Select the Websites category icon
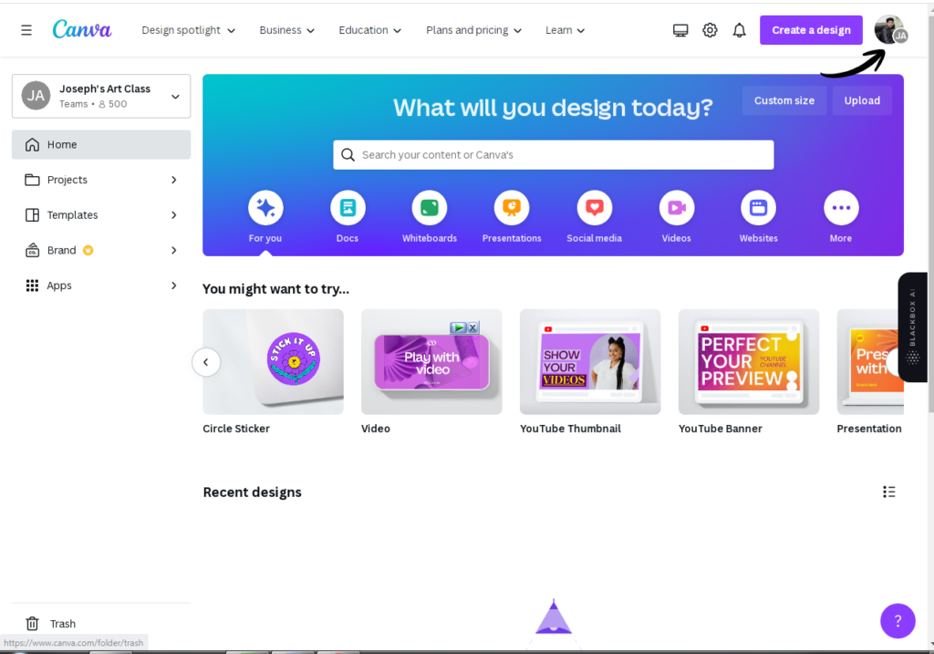 pos(758,208)
